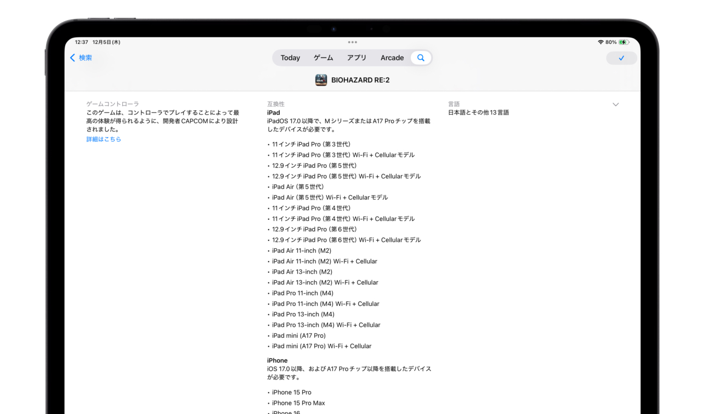Select iPad mini (A17 Pro) Wi-Fi + Cellular

(322, 346)
